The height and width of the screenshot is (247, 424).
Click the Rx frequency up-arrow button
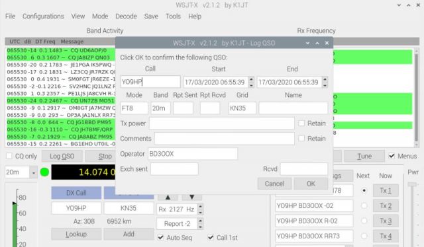168,197
